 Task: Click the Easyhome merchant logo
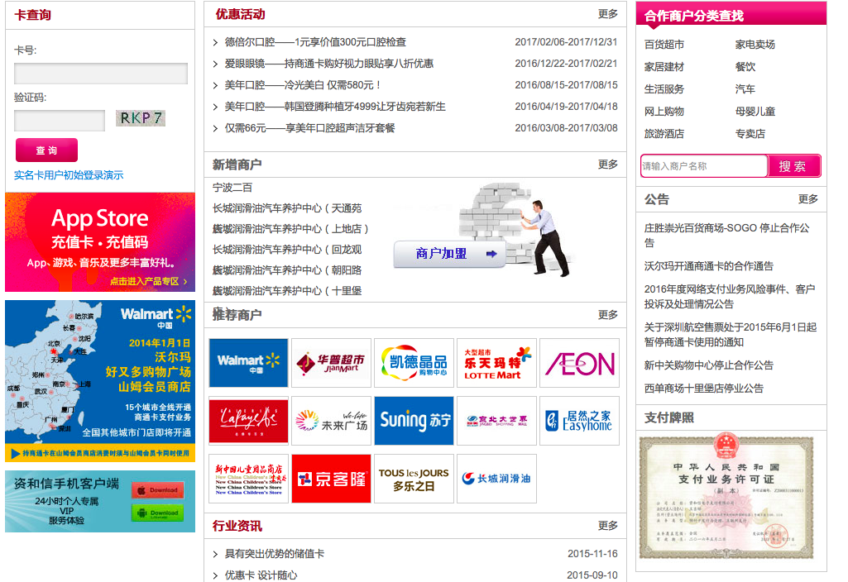pos(579,421)
